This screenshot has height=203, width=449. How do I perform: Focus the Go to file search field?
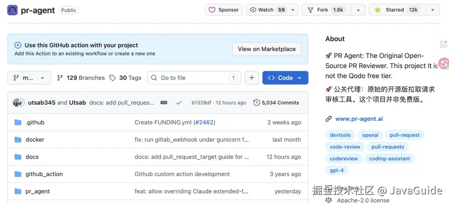pos(194,77)
